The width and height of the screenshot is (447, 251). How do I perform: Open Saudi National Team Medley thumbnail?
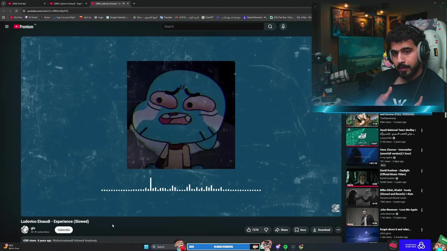click(362, 137)
